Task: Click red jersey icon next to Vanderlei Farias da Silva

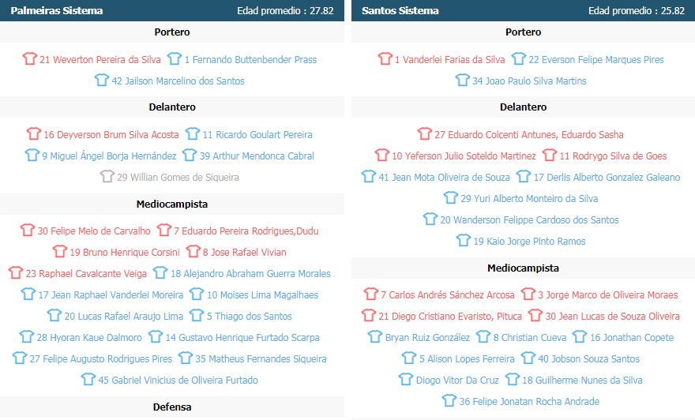Action: [385, 59]
